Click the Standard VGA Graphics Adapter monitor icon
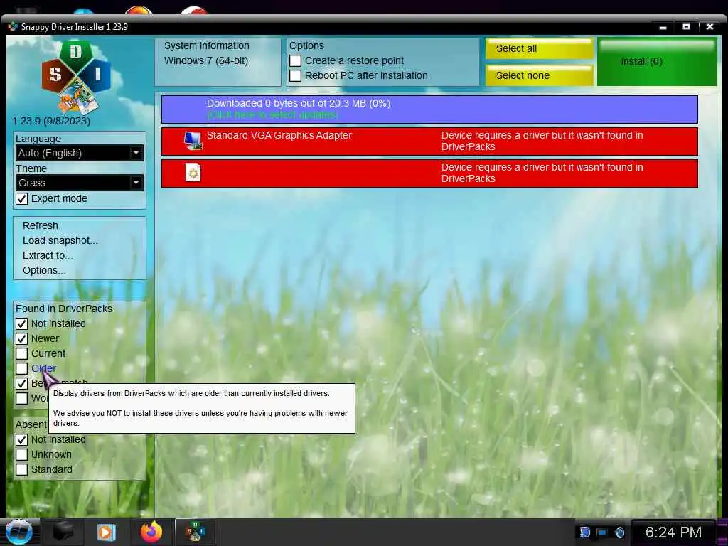The height and width of the screenshot is (546, 728). [x=193, y=141]
